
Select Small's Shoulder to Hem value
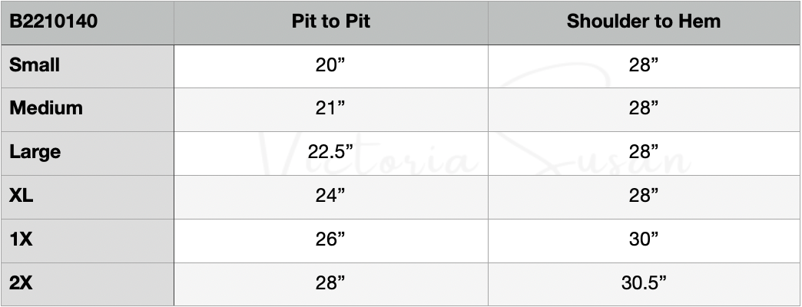click(x=644, y=64)
